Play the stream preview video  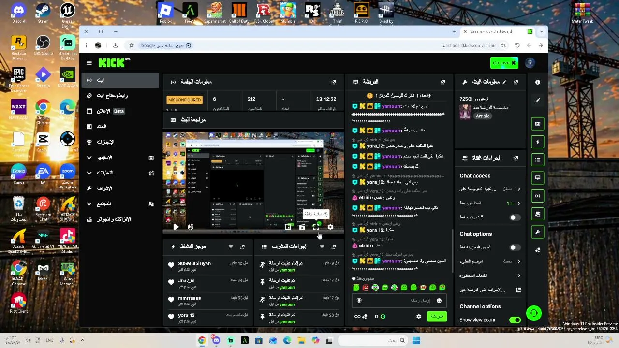[x=176, y=227]
